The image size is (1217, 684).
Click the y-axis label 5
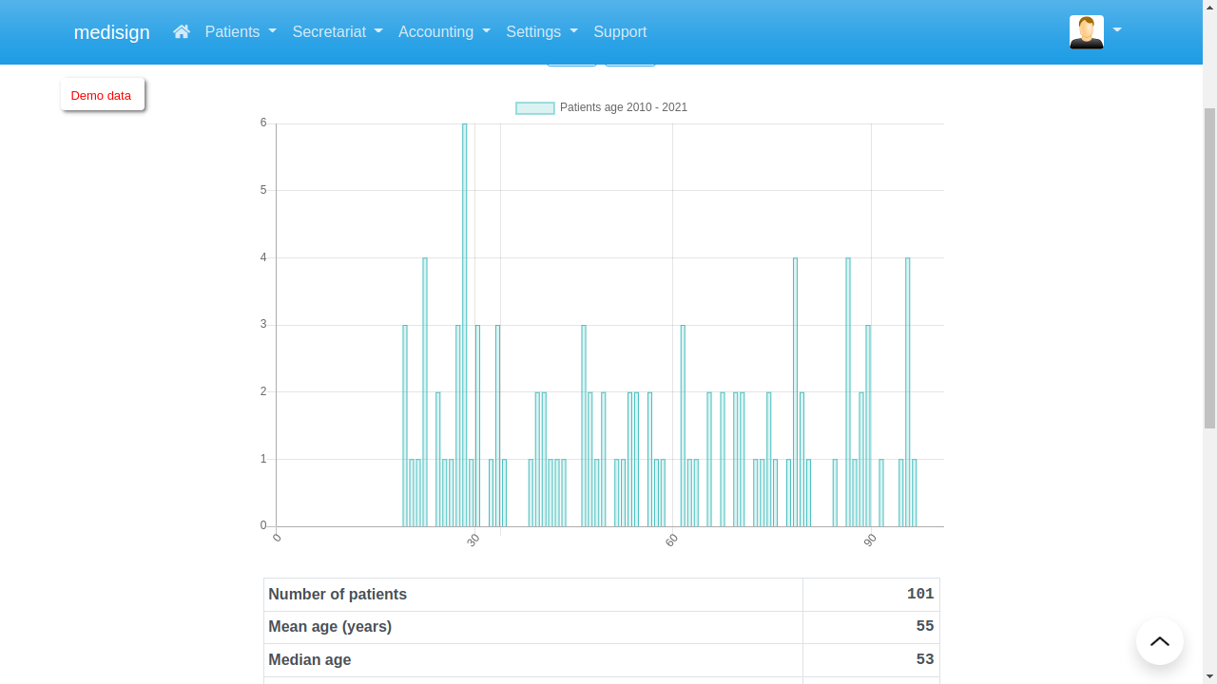263,190
